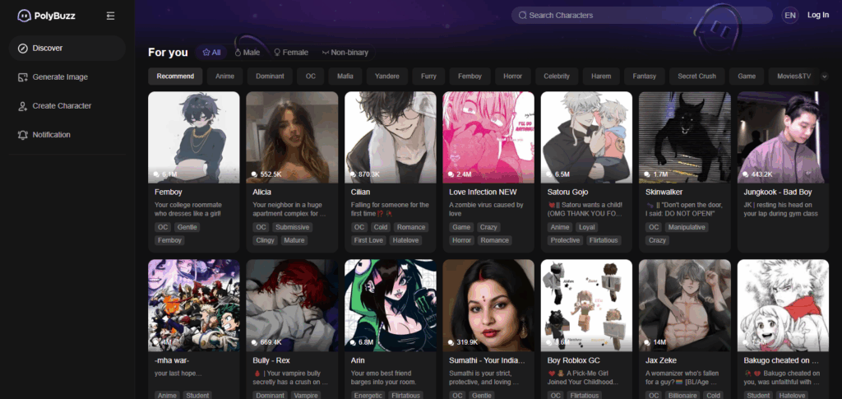Open the Horror category tab
Viewport: 842px width, 399px height.
513,77
